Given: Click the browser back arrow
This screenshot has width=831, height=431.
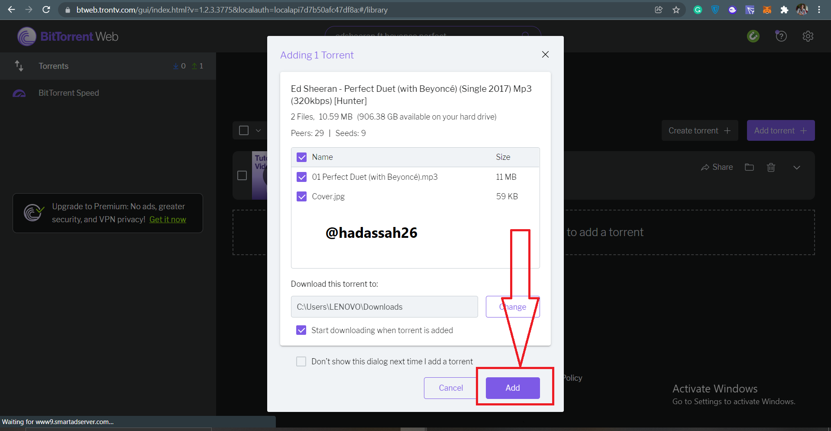Looking at the screenshot, I should (11, 10).
